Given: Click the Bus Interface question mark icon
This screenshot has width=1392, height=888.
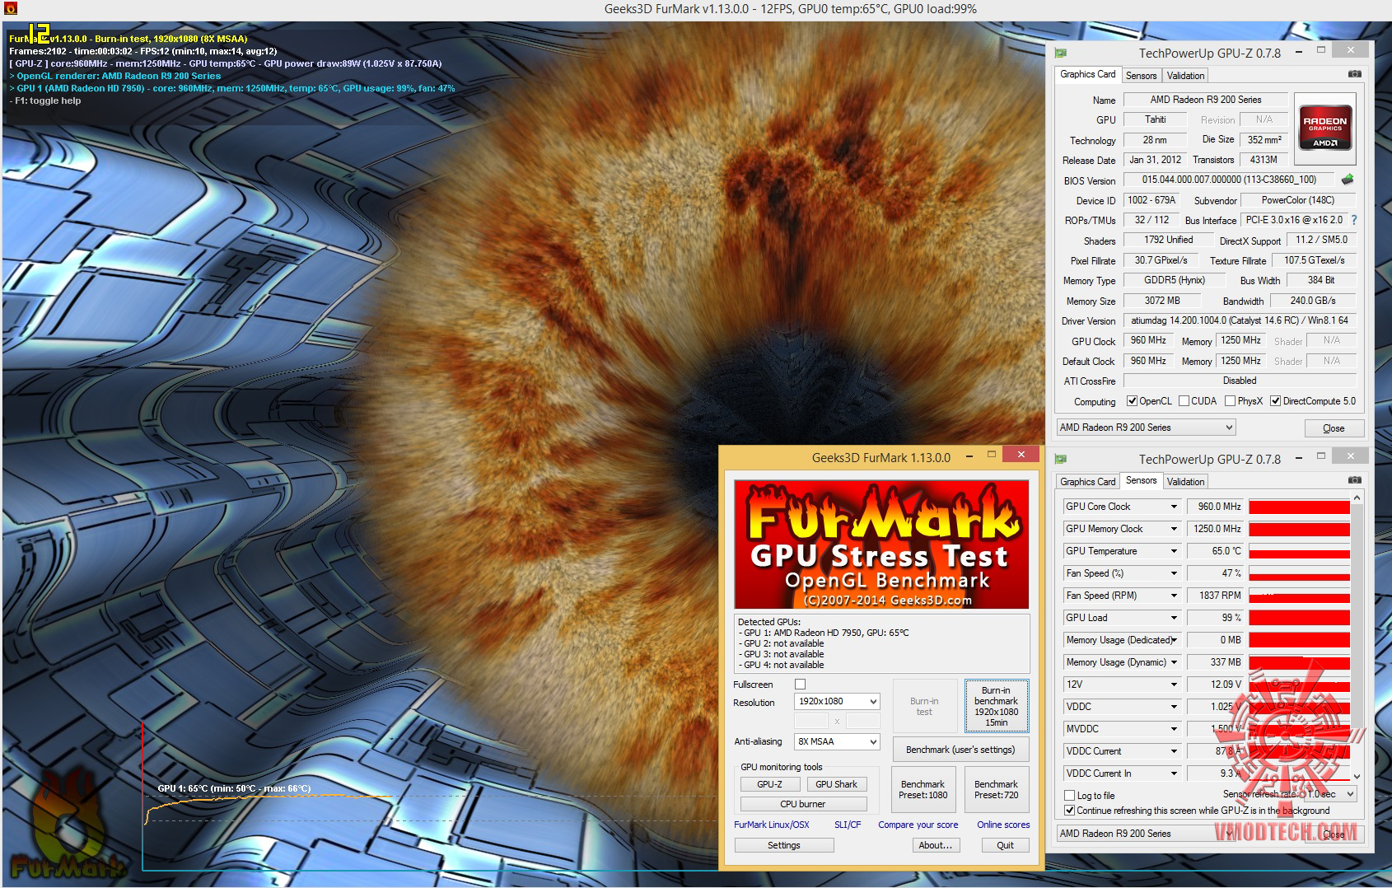Looking at the screenshot, I should tap(1354, 220).
